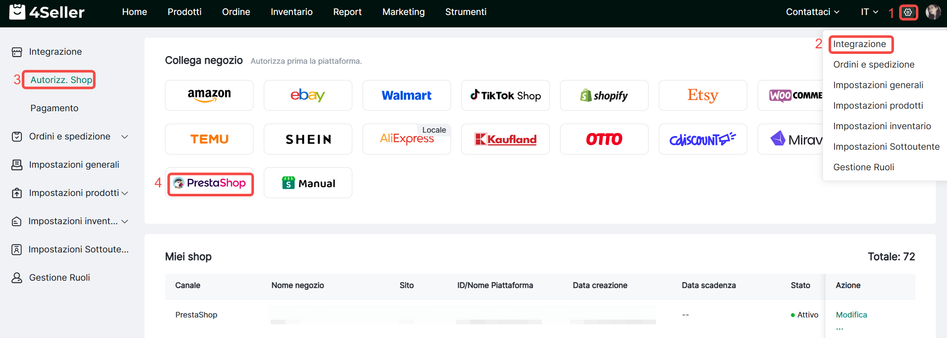The width and height of the screenshot is (947, 338).
Task: Choose the eBay platform tile
Action: (308, 95)
